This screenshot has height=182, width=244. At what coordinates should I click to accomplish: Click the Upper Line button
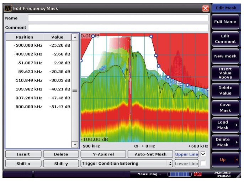coord(187,154)
